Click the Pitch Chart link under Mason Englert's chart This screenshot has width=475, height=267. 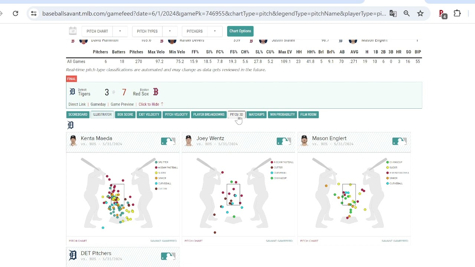pyautogui.click(x=309, y=241)
